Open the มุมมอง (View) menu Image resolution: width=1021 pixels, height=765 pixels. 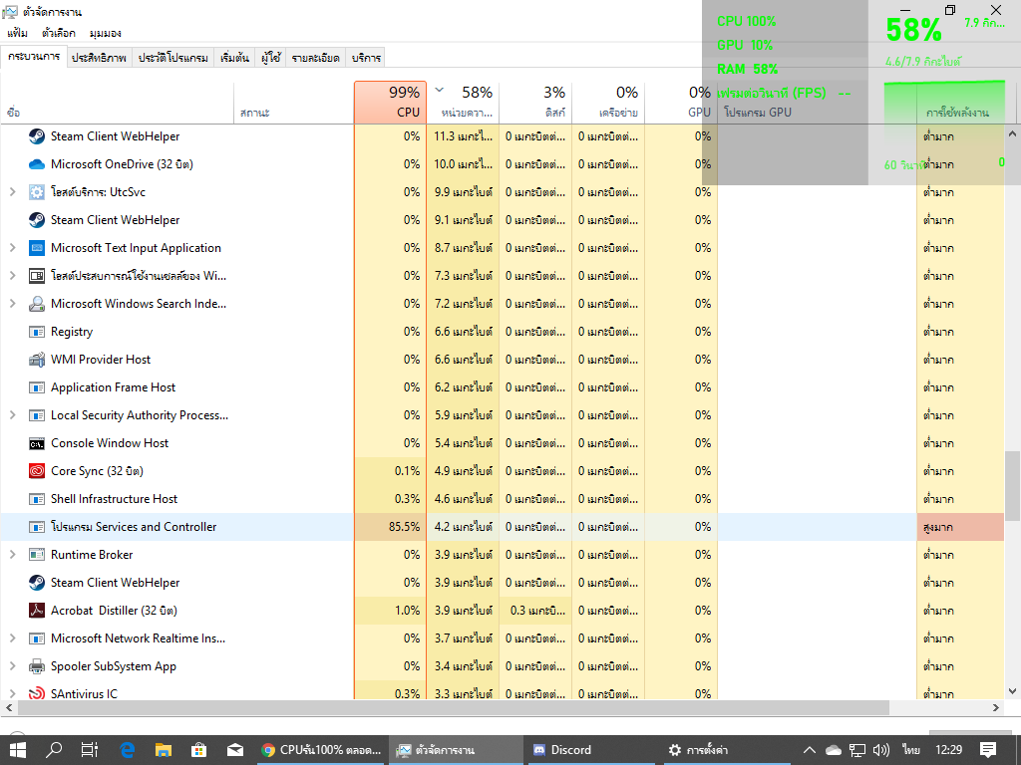(105, 33)
